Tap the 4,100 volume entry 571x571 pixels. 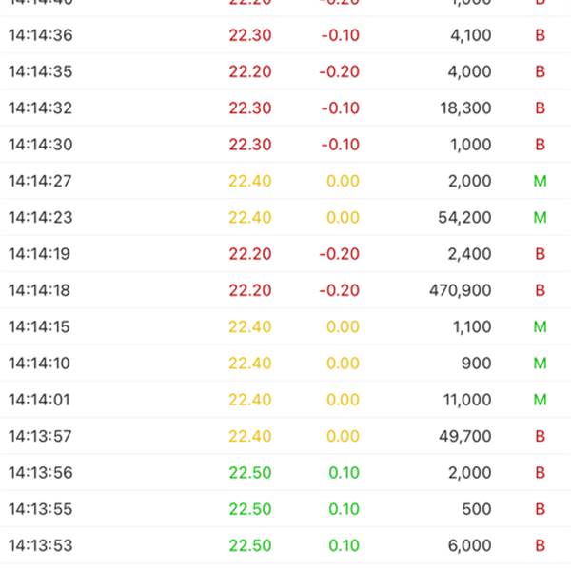pyautogui.click(x=468, y=36)
